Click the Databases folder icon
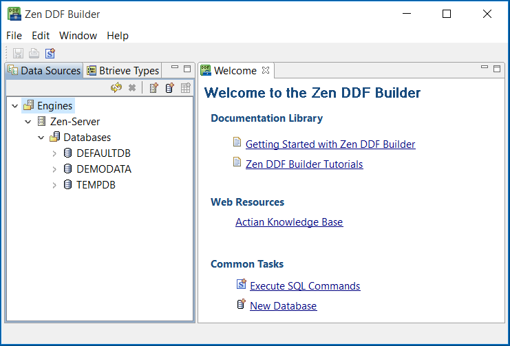The height and width of the screenshot is (346, 510). pos(54,137)
